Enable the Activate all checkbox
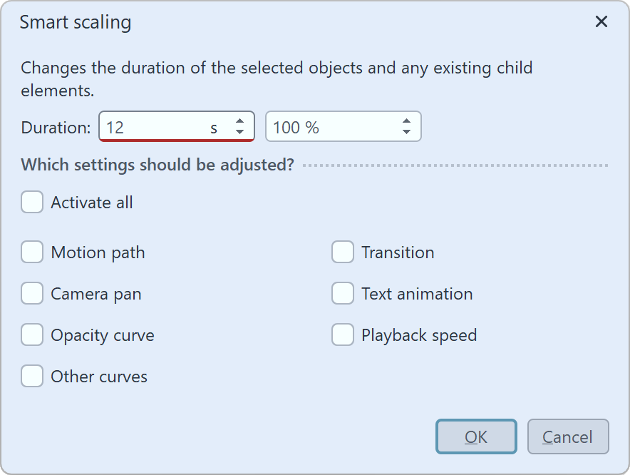The height and width of the screenshot is (475, 630). (32, 203)
